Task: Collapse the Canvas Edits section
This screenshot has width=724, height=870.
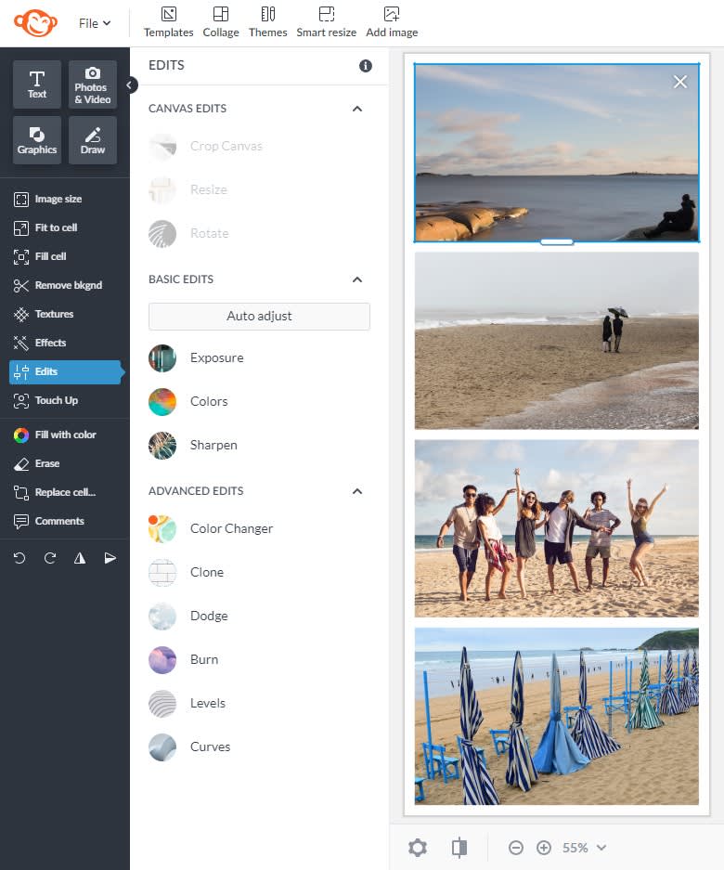Action: (357, 109)
